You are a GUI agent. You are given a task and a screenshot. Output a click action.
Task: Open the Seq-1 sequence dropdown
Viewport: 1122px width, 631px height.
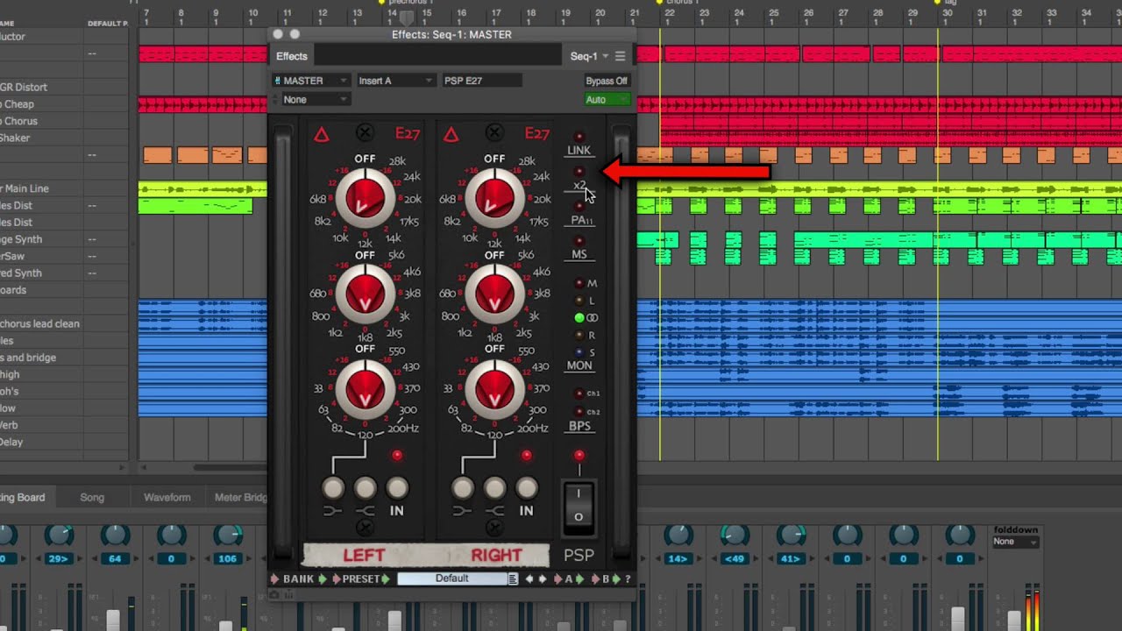(x=589, y=56)
